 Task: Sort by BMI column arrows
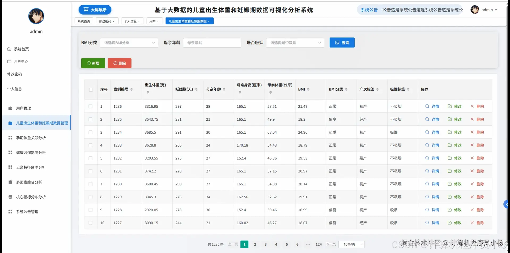point(308,89)
